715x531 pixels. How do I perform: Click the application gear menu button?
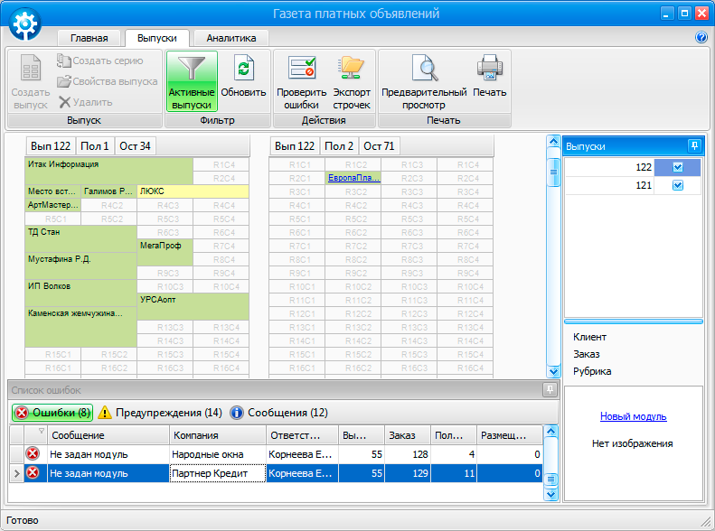click(27, 23)
